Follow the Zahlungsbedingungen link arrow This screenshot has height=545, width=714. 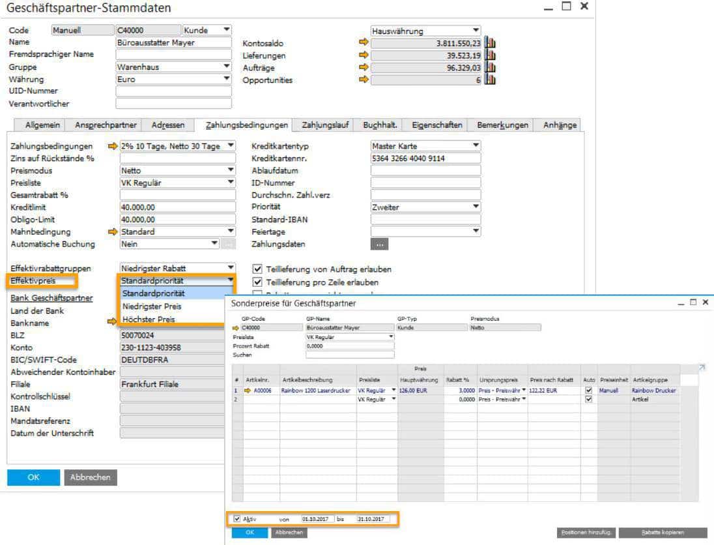point(113,146)
